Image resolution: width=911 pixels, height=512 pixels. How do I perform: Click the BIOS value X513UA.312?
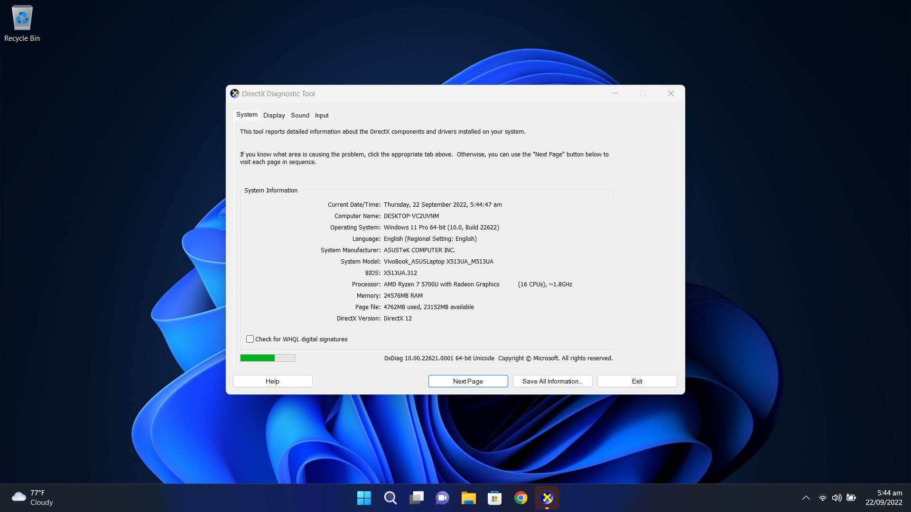pyautogui.click(x=400, y=273)
